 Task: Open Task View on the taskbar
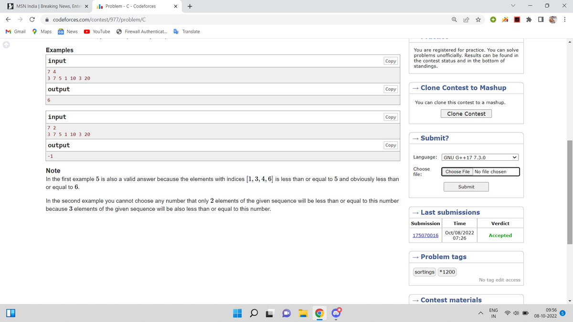[x=270, y=313]
